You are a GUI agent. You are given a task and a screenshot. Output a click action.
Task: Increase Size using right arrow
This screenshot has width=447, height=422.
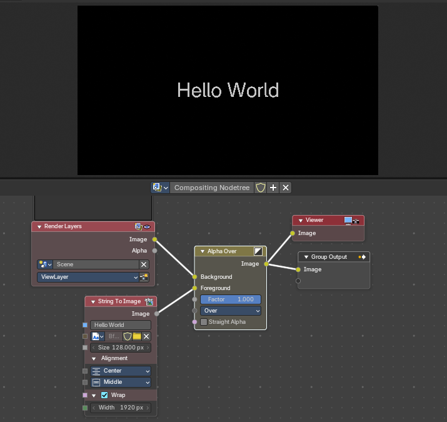[148, 348]
